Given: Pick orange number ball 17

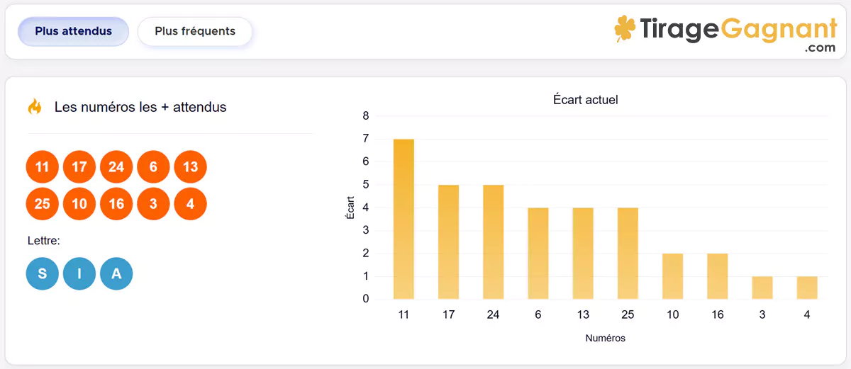Looking at the screenshot, I should 79,168.
